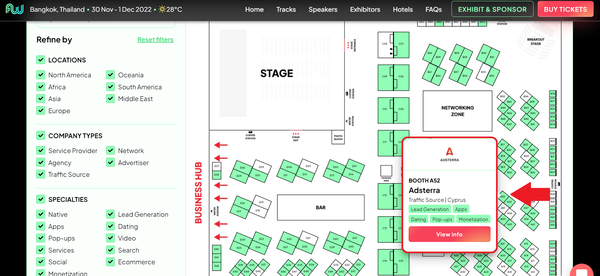600x276 pixels.
Task: Uncheck the Service Provider filter
Action: click(x=41, y=151)
